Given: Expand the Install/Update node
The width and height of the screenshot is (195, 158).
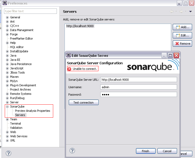Looking at the screenshot, I should [7, 51].
